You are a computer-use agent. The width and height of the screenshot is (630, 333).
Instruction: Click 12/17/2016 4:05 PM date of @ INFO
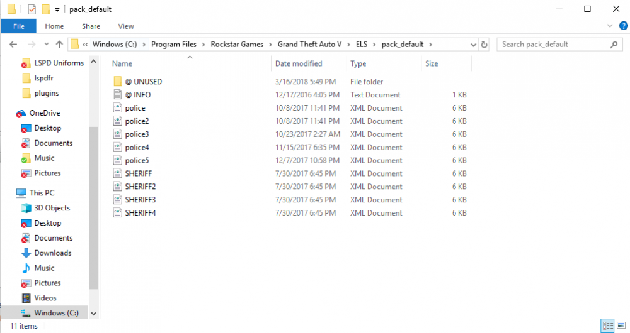click(x=307, y=95)
